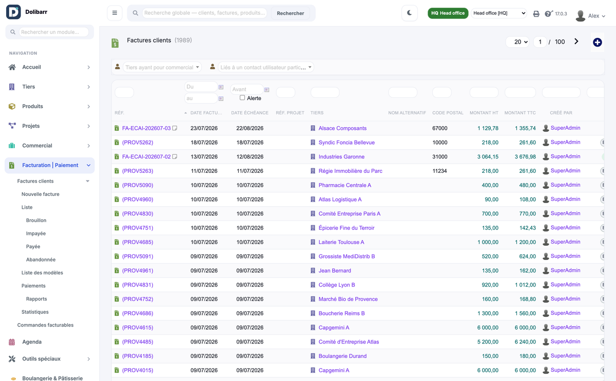Open calendar picker for Avant date
Viewport: 616px width, 381px height.
266,90
